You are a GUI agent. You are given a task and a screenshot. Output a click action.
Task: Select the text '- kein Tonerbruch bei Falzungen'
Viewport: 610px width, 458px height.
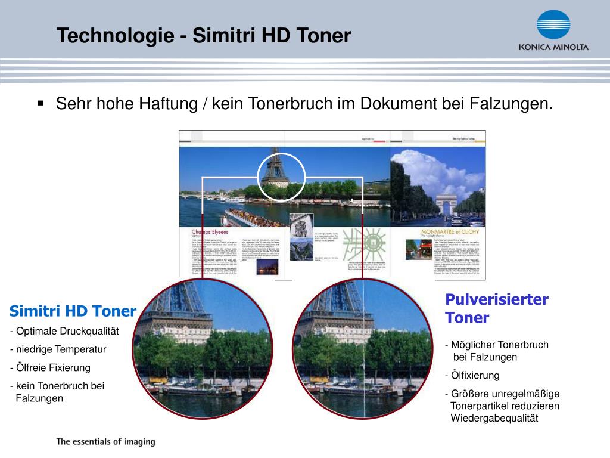click(57, 392)
